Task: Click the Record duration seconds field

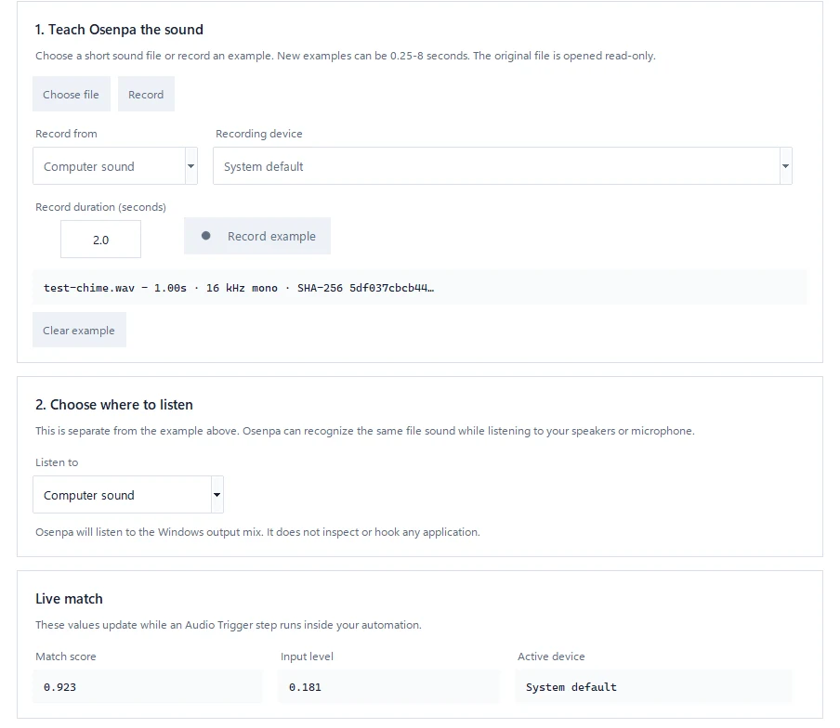Action: tap(100, 240)
